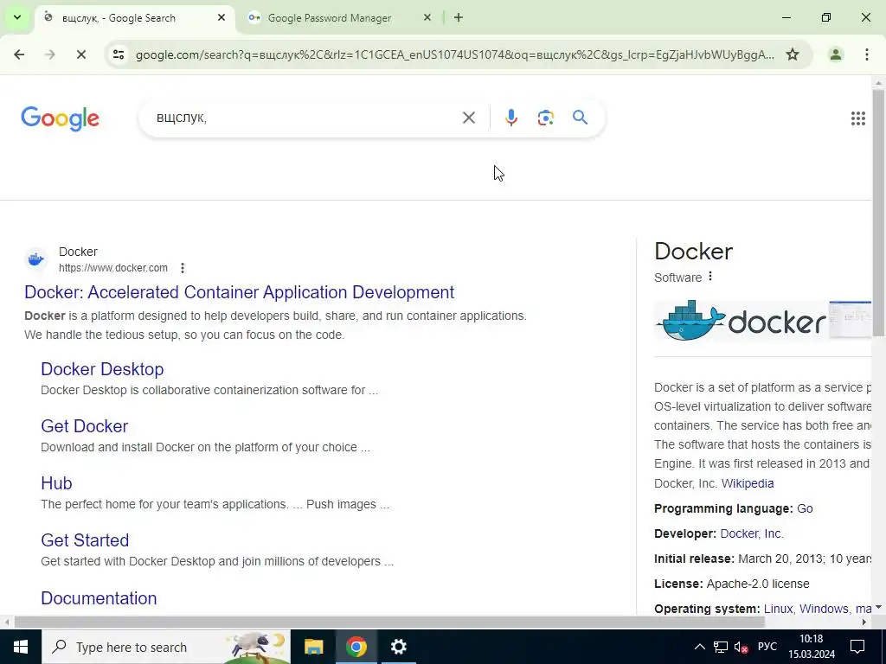Submit search with magnifier icon

580,118
